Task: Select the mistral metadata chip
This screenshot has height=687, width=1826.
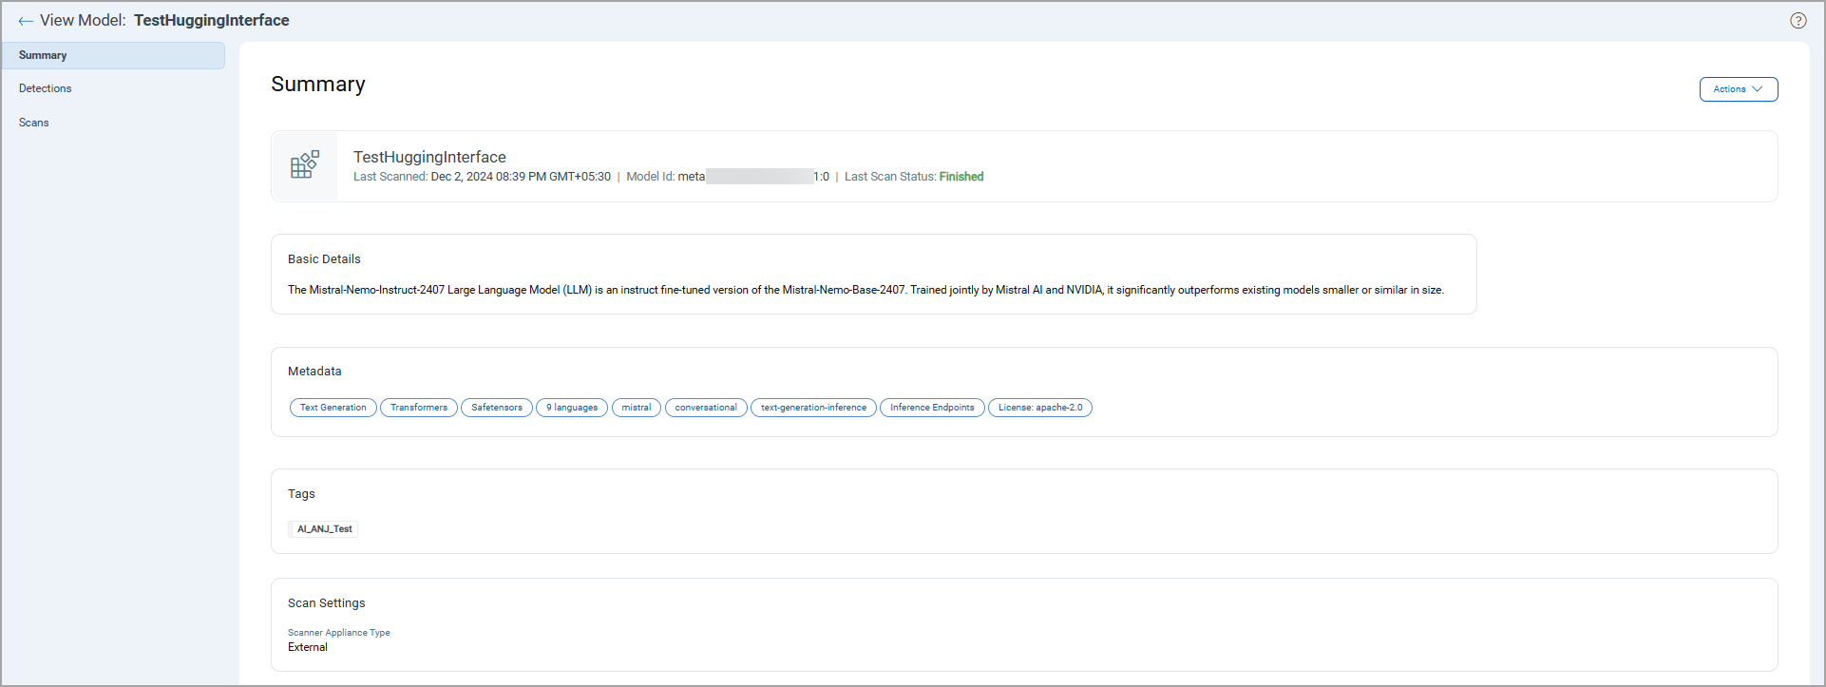Action: click(x=636, y=408)
